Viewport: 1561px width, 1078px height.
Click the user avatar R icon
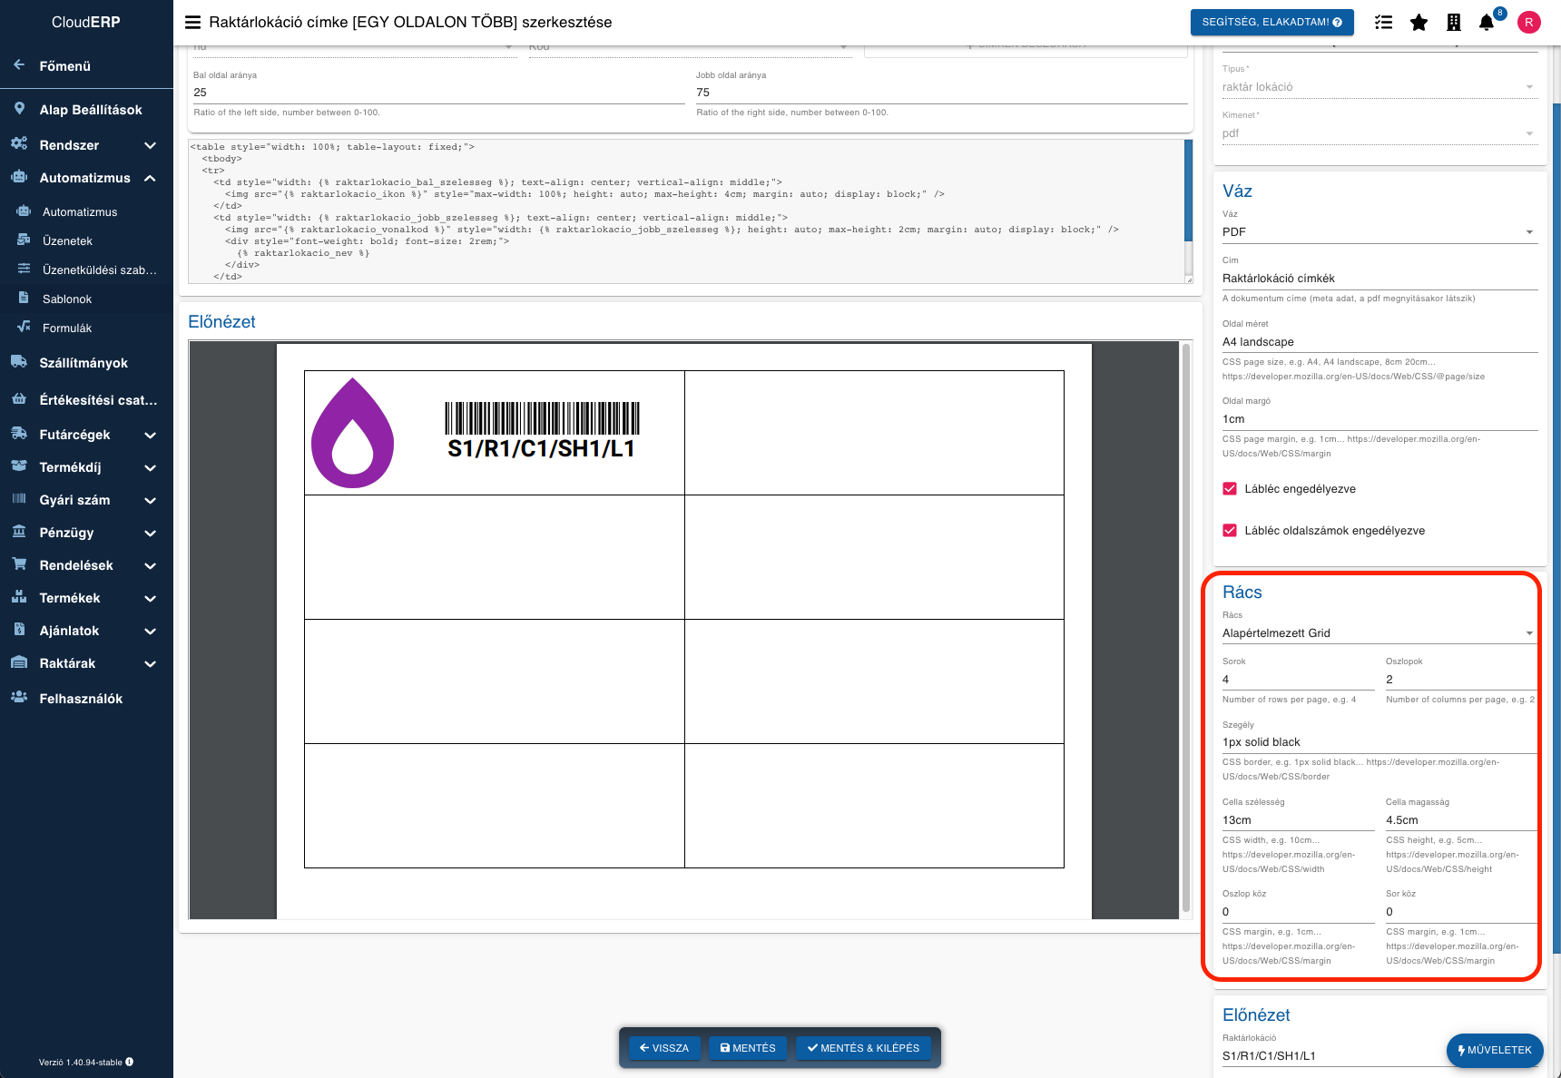point(1529,23)
